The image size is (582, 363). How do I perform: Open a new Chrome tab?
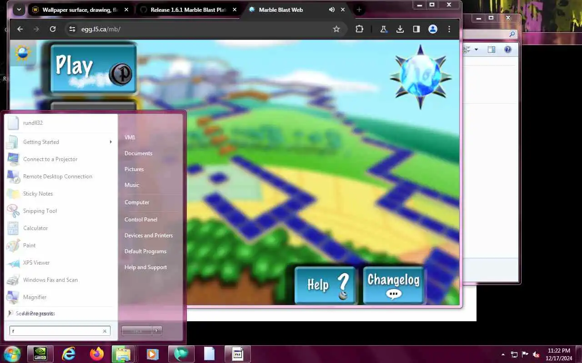(359, 10)
